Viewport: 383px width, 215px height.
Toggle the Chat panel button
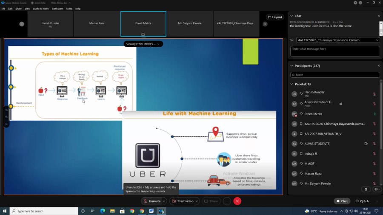tap(342, 201)
